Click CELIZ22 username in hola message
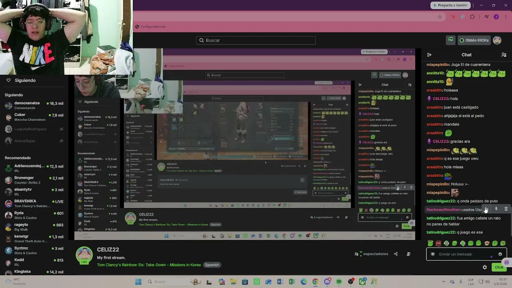The width and height of the screenshot is (512, 288). (x=440, y=98)
